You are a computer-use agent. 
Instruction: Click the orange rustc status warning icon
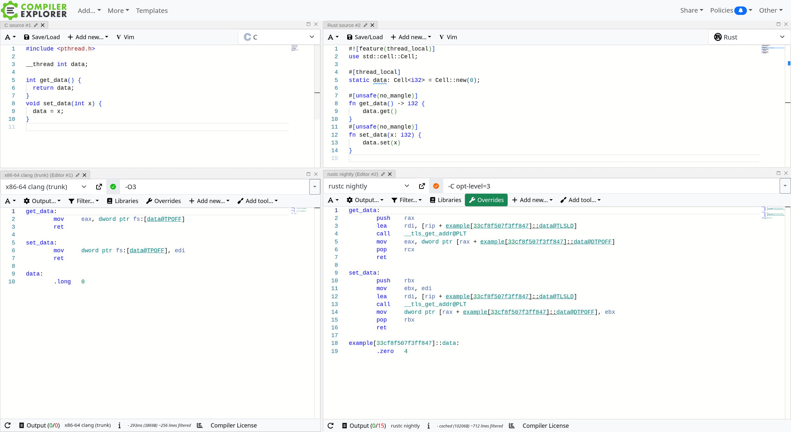(x=436, y=186)
